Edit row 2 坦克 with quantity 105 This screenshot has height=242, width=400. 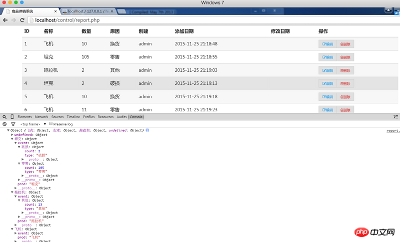tap(327, 57)
